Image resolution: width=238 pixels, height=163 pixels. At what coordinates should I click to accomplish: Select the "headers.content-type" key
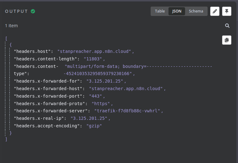click(36, 70)
